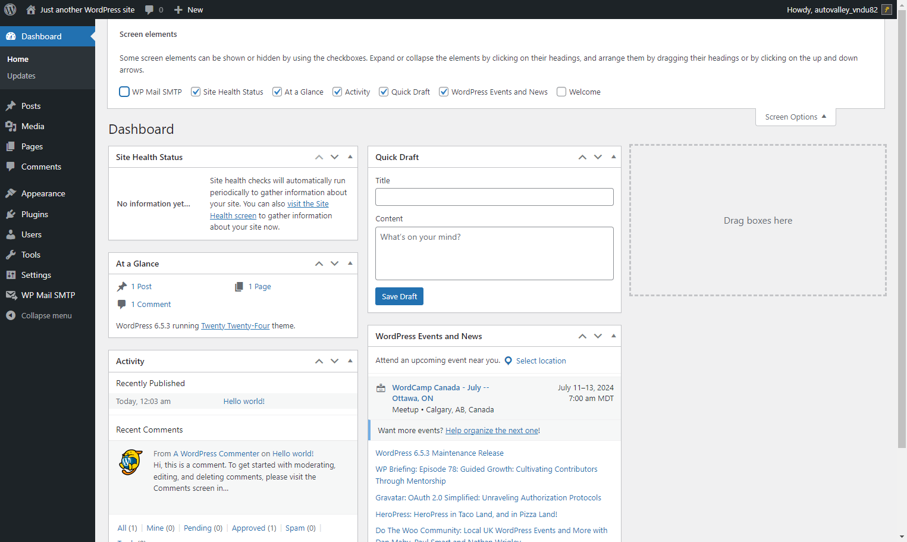The width and height of the screenshot is (907, 542).
Task: Move Activity box down
Action: pyautogui.click(x=335, y=361)
